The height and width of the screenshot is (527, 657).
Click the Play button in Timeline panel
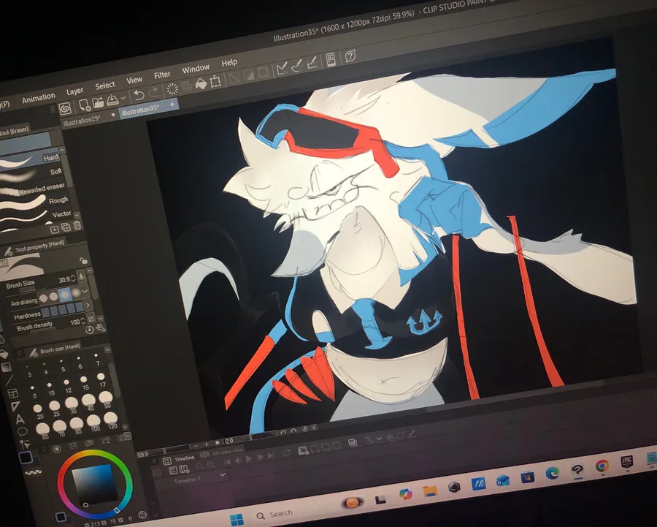coord(248,459)
